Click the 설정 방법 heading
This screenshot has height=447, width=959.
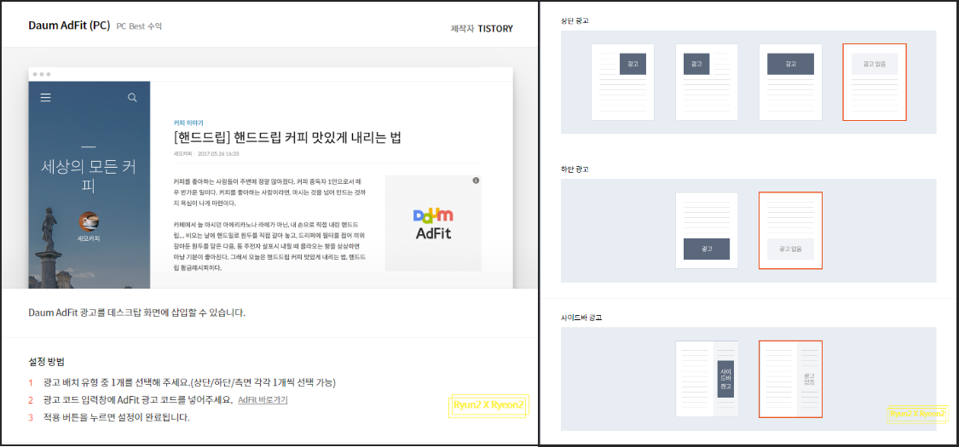(47, 361)
